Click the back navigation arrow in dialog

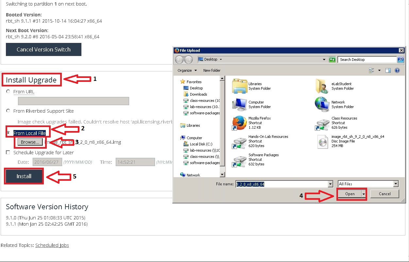pyautogui.click(x=179, y=60)
